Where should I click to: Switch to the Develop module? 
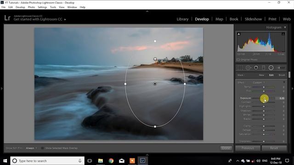tap(202, 19)
